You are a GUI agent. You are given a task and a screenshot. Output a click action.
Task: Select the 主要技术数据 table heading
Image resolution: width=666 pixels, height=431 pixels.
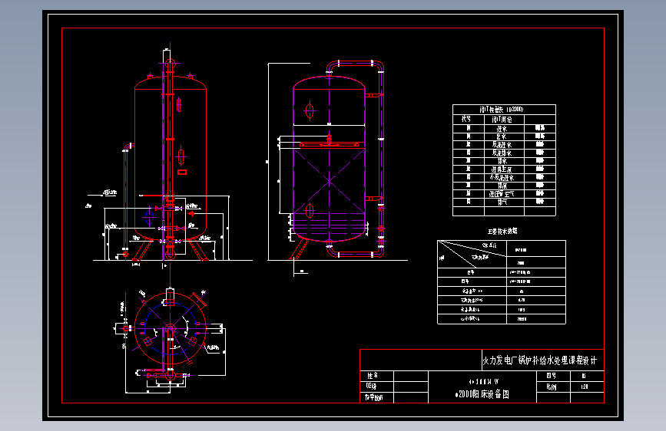502,231
